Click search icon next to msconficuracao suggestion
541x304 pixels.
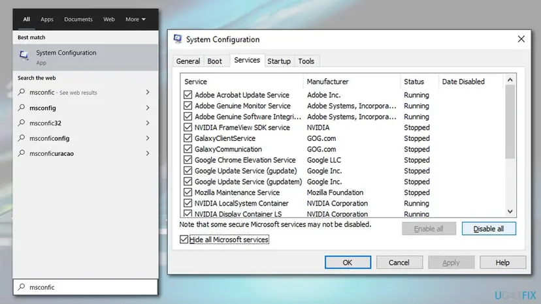click(22, 153)
